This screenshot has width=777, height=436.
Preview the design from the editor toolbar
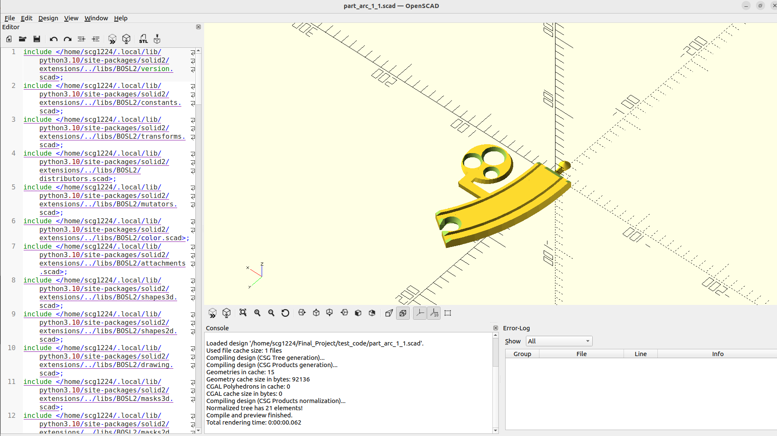pyautogui.click(x=112, y=39)
